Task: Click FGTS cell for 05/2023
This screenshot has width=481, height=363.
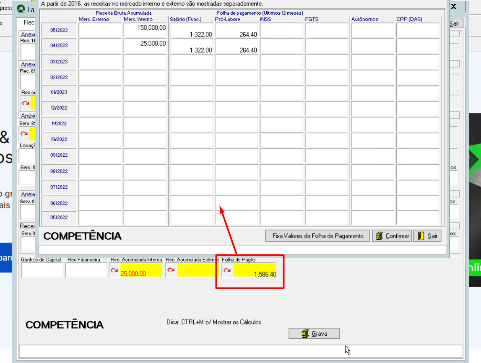Action: coord(326,30)
